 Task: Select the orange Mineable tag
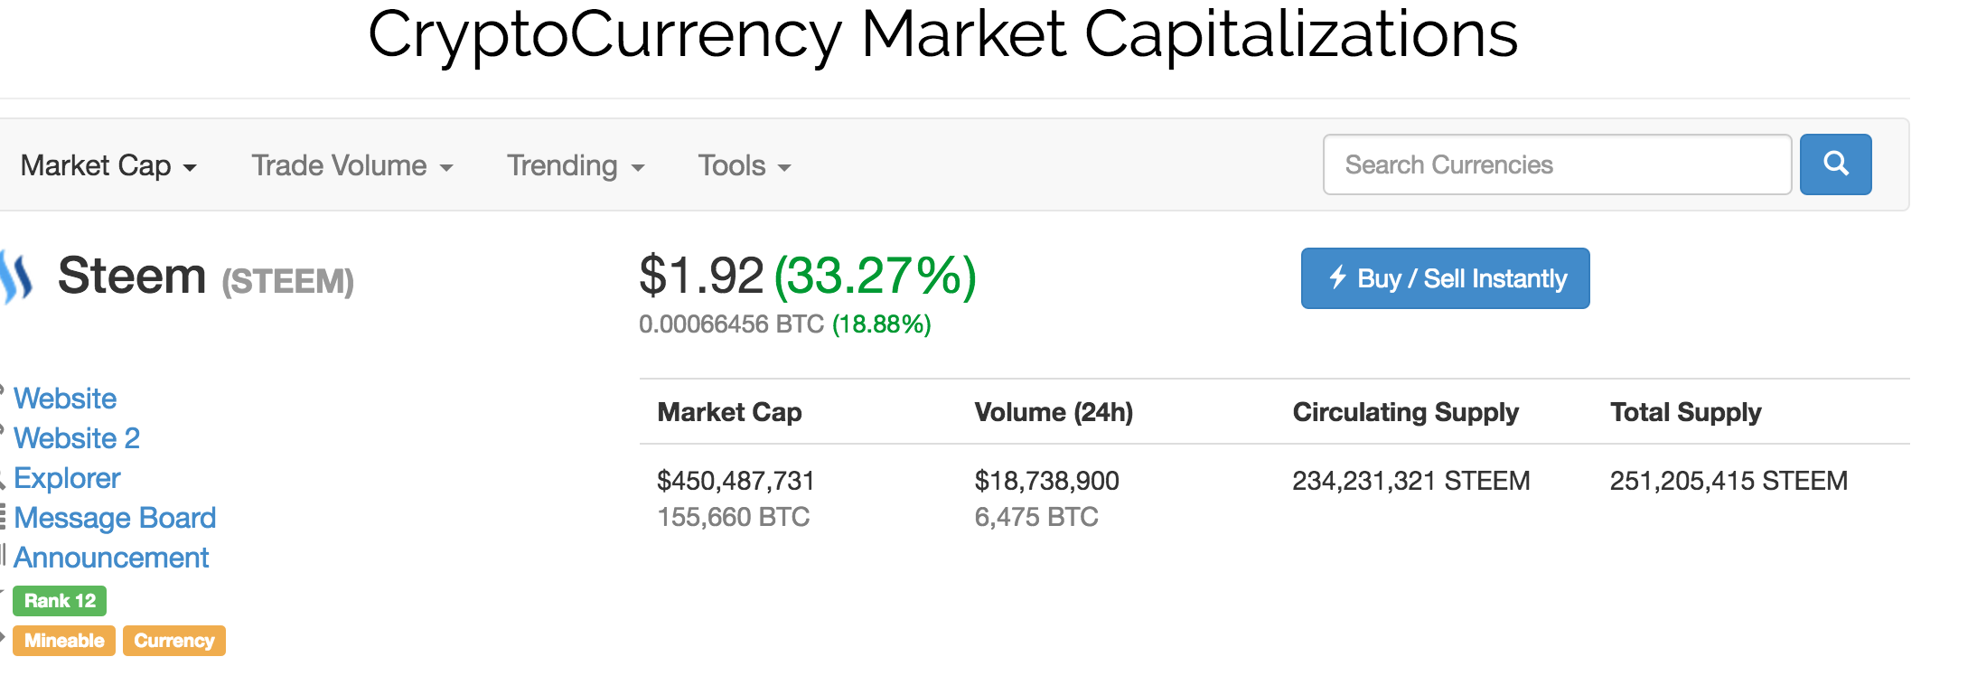(64, 641)
